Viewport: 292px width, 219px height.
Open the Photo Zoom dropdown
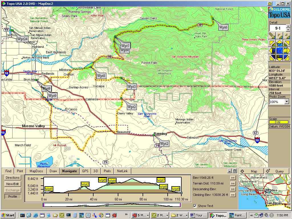click(x=287, y=102)
